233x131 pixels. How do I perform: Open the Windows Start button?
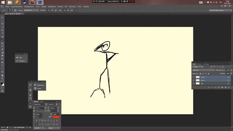pos(3,2)
